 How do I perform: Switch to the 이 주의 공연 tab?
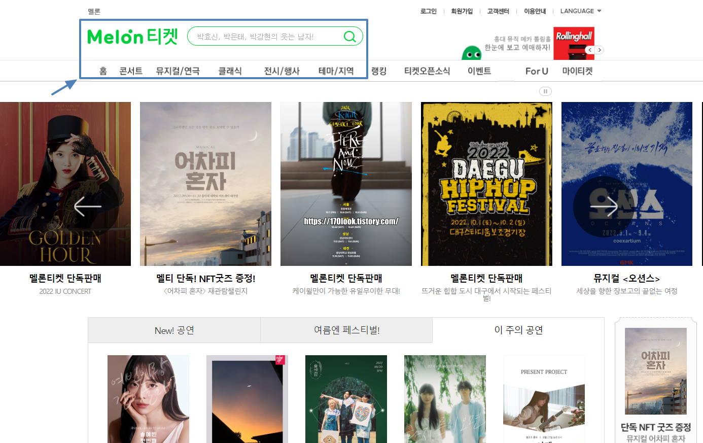point(518,330)
